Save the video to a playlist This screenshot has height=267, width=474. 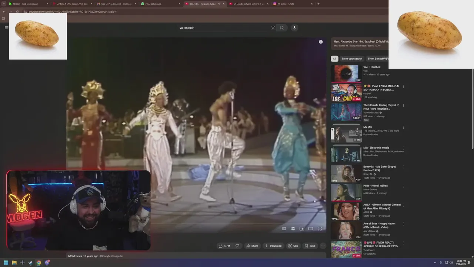point(310,246)
